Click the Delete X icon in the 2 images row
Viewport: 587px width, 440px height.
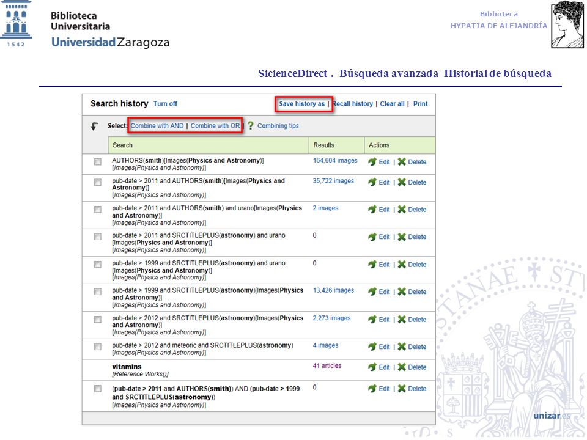point(402,210)
